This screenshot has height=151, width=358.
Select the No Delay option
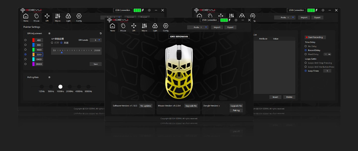[306, 46]
